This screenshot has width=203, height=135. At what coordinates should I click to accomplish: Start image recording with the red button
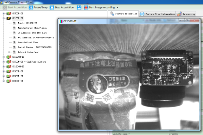point(99,8)
